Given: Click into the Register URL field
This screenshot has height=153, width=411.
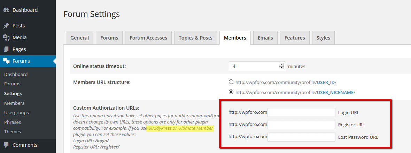Looking at the screenshot, I should (301, 125).
